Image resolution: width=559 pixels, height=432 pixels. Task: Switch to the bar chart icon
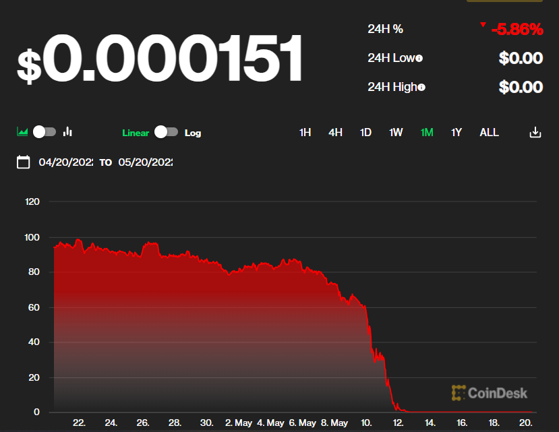[67, 132]
